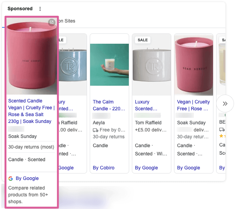Click the Google logo icon next to By Google

click(x=11, y=178)
